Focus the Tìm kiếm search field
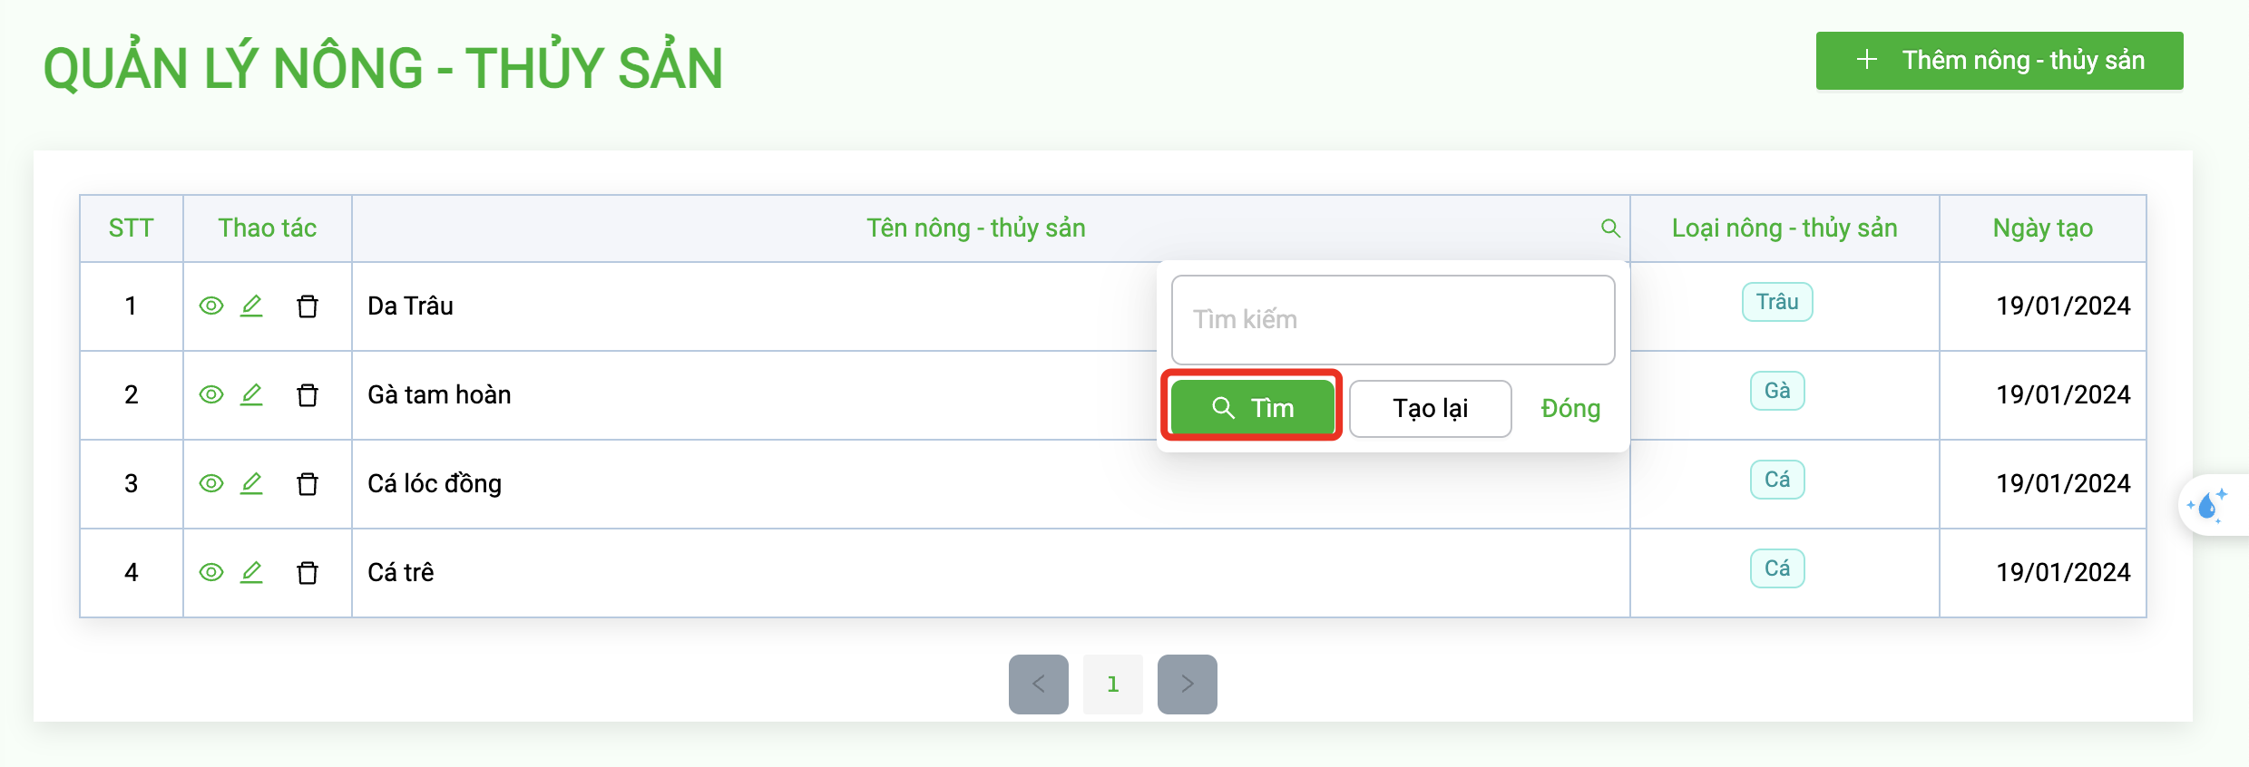This screenshot has height=767, width=2249. click(1393, 319)
